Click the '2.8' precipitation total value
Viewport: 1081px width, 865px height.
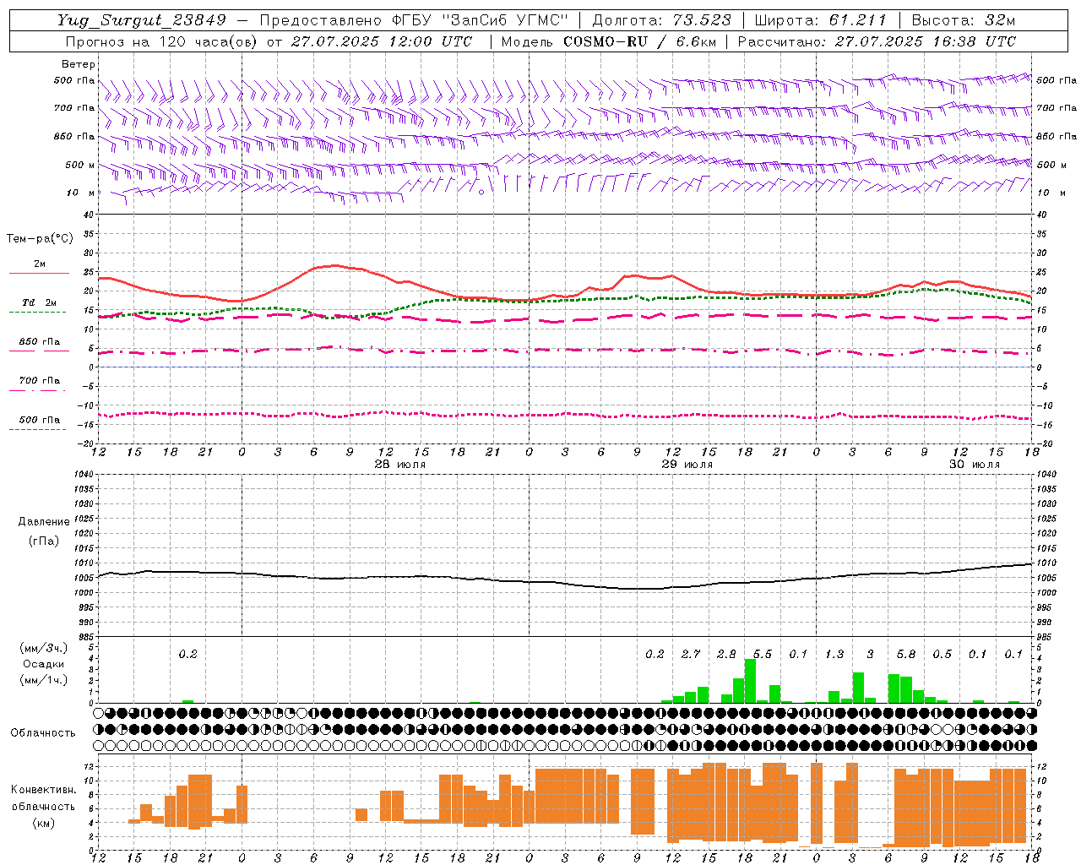coord(726,655)
